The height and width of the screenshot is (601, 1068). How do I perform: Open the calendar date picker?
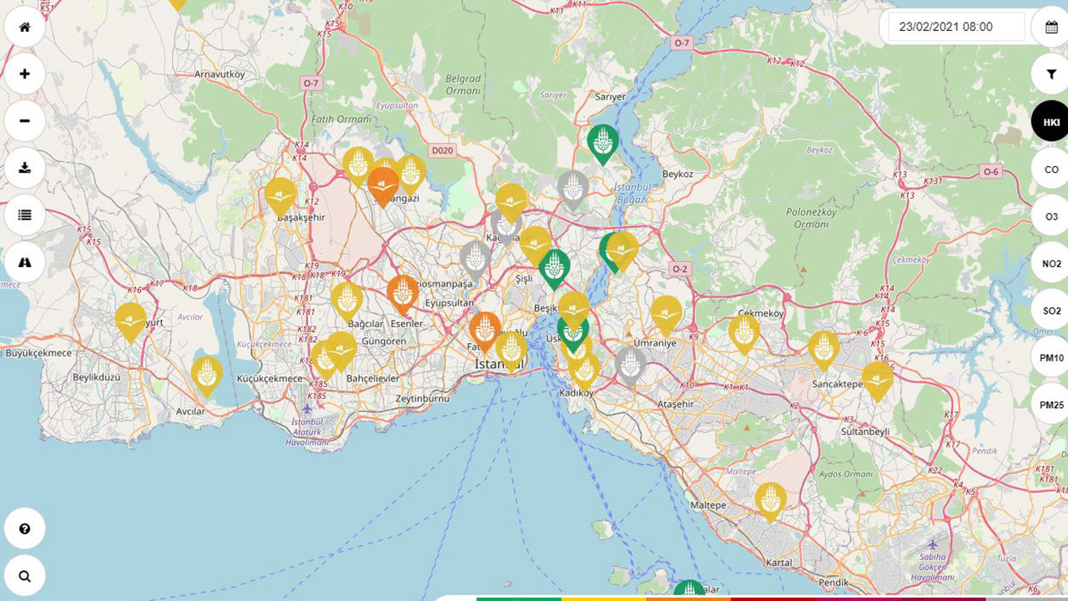1051,28
